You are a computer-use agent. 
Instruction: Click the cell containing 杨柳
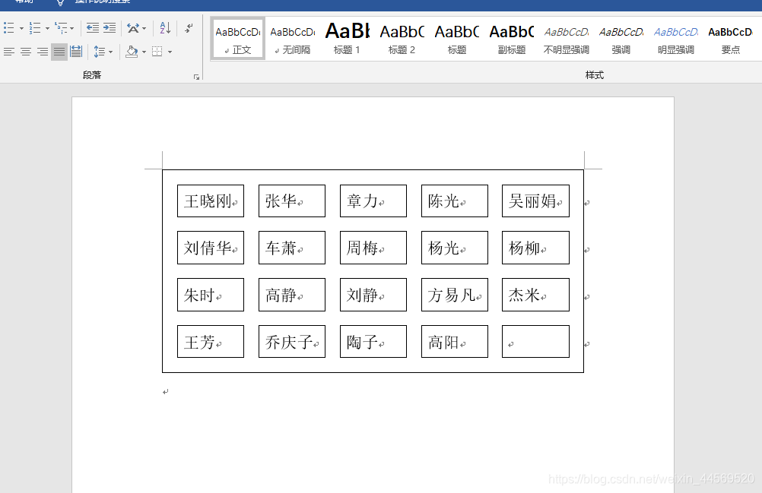pyautogui.click(x=535, y=248)
